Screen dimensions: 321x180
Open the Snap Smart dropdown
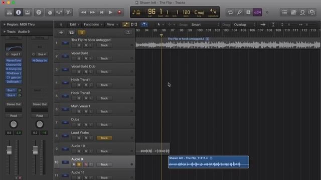coord(205,24)
